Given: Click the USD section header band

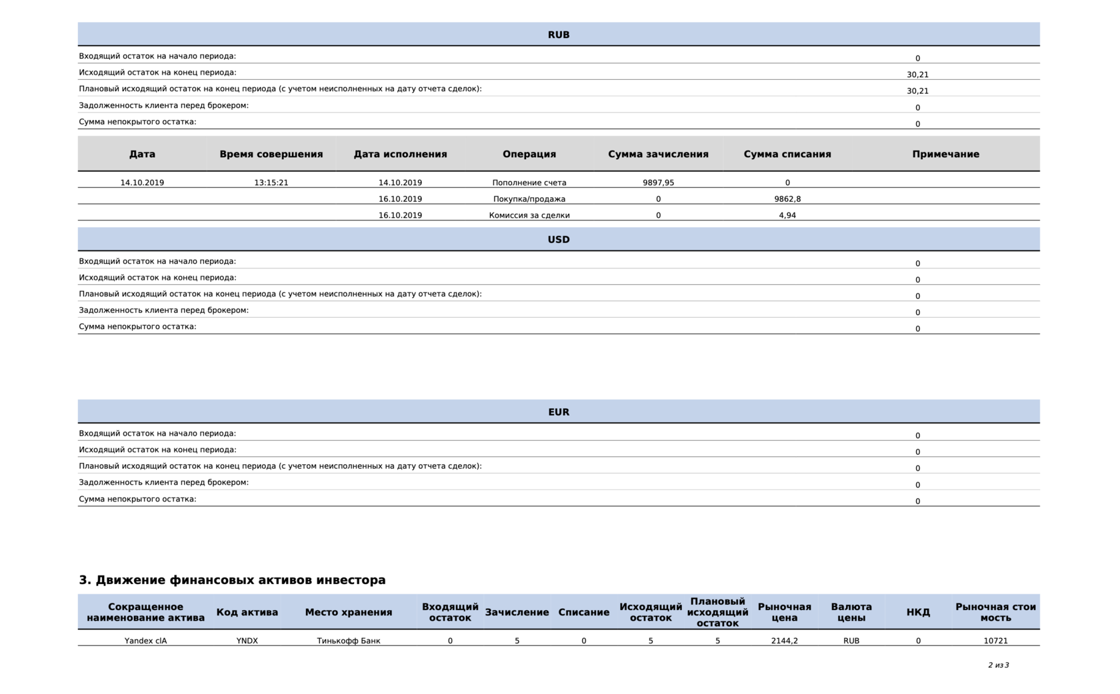Looking at the screenshot, I should click(559, 239).
